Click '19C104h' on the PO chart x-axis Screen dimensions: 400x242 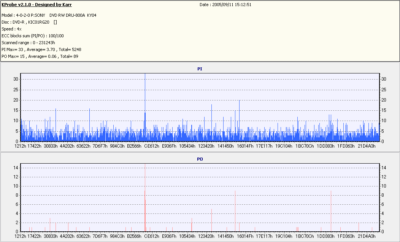point(284,236)
